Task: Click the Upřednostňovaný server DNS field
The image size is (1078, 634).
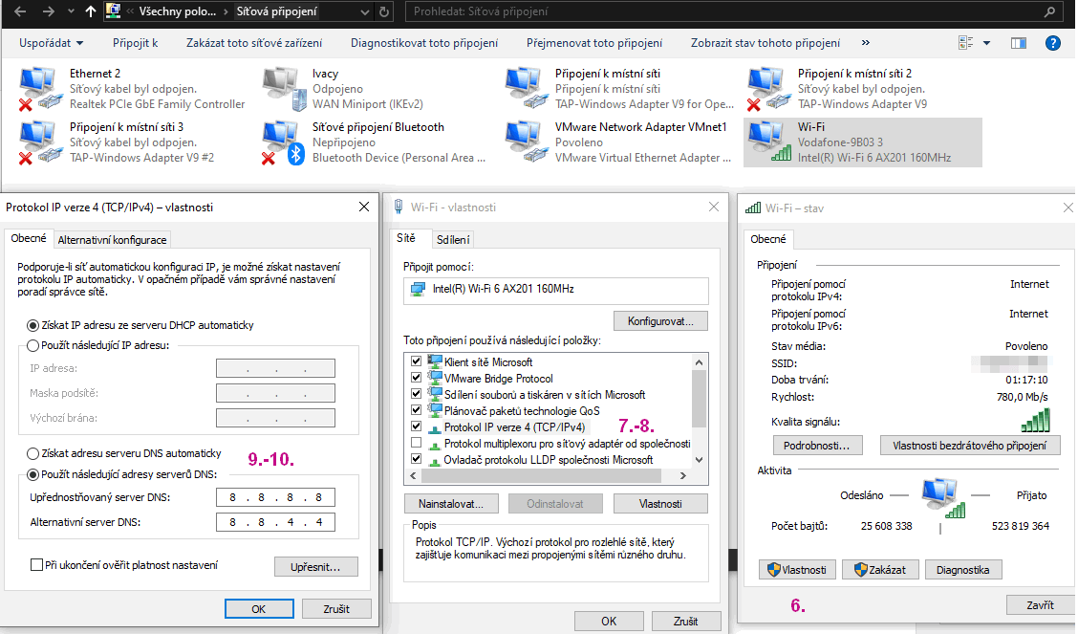Action: 275,497
